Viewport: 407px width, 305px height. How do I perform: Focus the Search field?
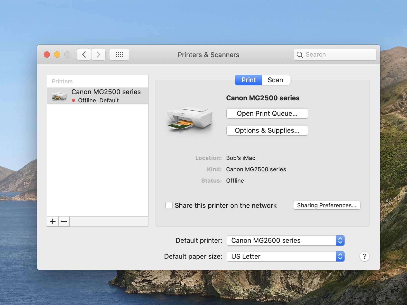click(335, 55)
